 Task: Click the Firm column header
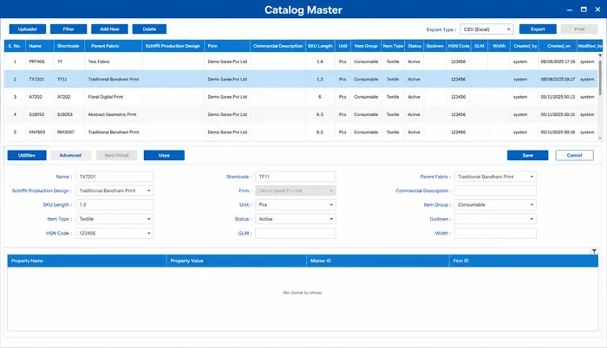pyautogui.click(x=227, y=46)
